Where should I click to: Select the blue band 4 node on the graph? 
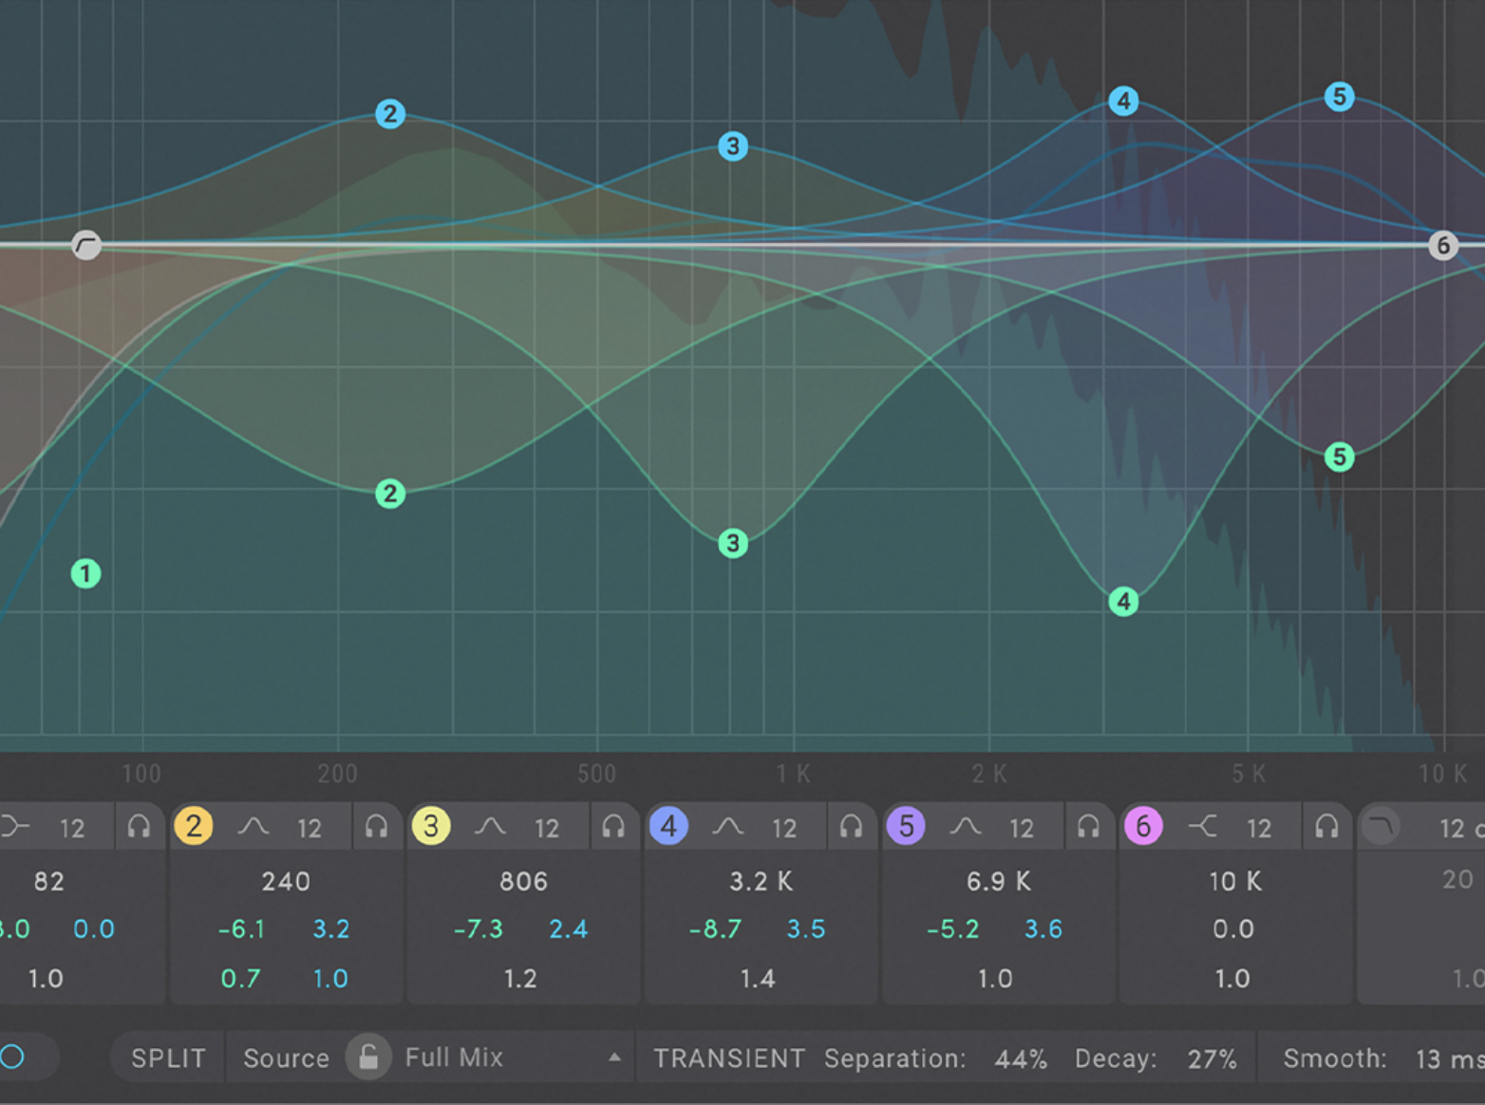click(1123, 101)
